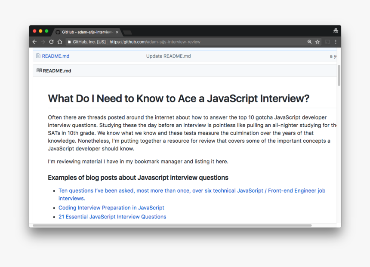370x267 pixels.
Task: Close the GitHub browser tab
Action: point(117,32)
